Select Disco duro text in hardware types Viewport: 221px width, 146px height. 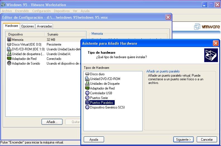[97, 74]
